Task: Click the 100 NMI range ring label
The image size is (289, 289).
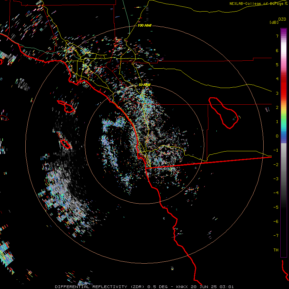Action: pyautogui.click(x=144, y=25)
